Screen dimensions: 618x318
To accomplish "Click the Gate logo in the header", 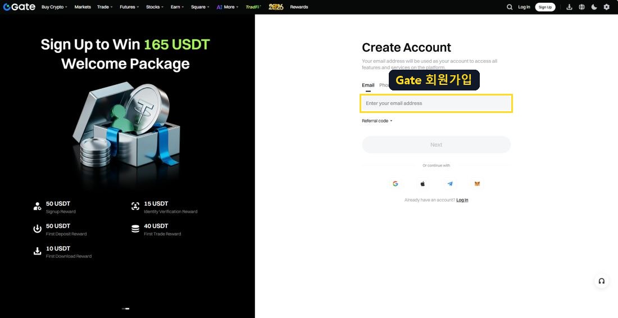I will click(x=19, y=7).
